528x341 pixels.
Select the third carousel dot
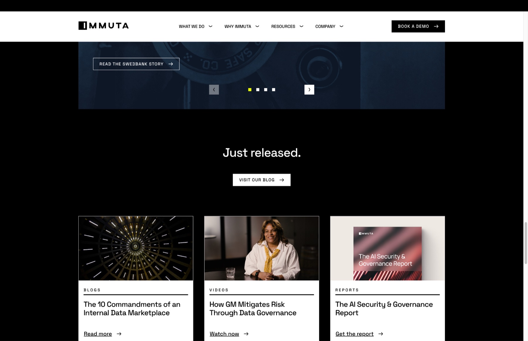pos(265,90)
